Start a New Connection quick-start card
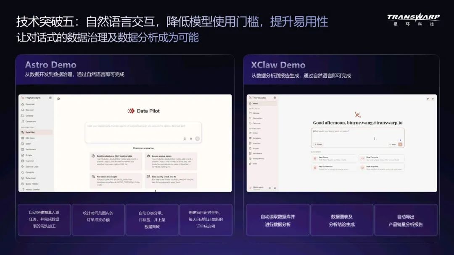 334,167
